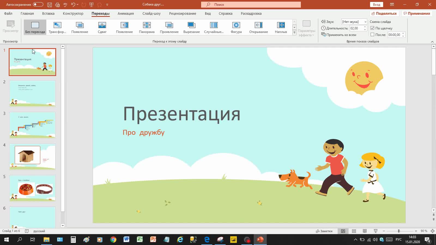Open the Рецензирование tab

pyautogui.click(x=183, y=13)
